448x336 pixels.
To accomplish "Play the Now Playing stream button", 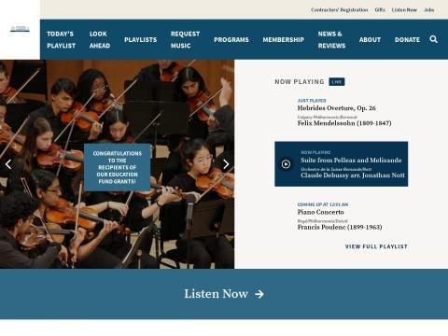I will pyautogui.click(x=286, y=164).
